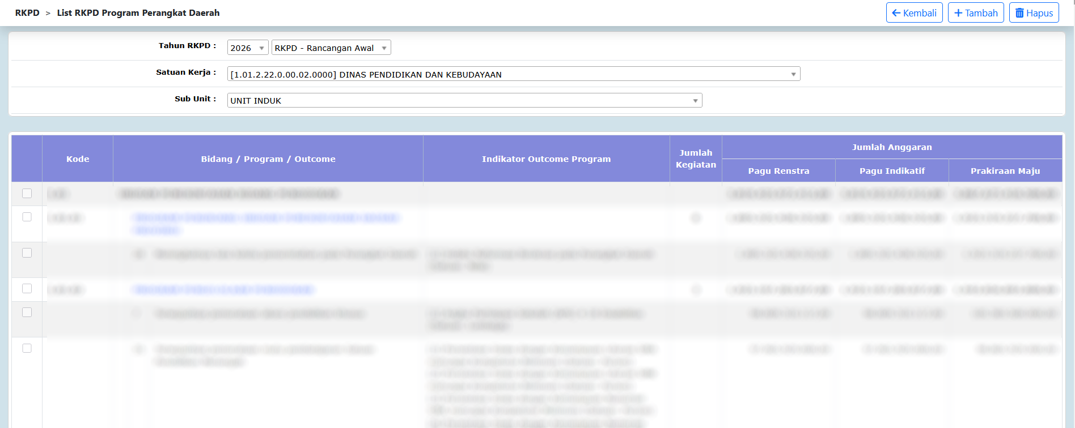Tick the first table row checkbox
Viewport: 1075px width, 428px height.
(27, 194)
